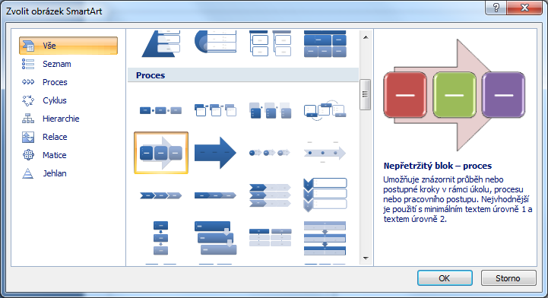This screenshot has width=548, height=298.
Task: Cancel the dialog with Storno
Action: click(x=508, y=278)
